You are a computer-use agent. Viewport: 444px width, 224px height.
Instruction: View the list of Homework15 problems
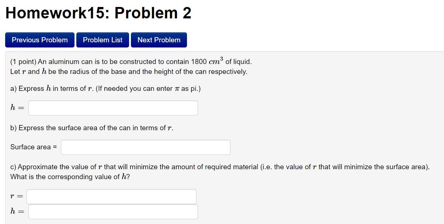point(103,40)
